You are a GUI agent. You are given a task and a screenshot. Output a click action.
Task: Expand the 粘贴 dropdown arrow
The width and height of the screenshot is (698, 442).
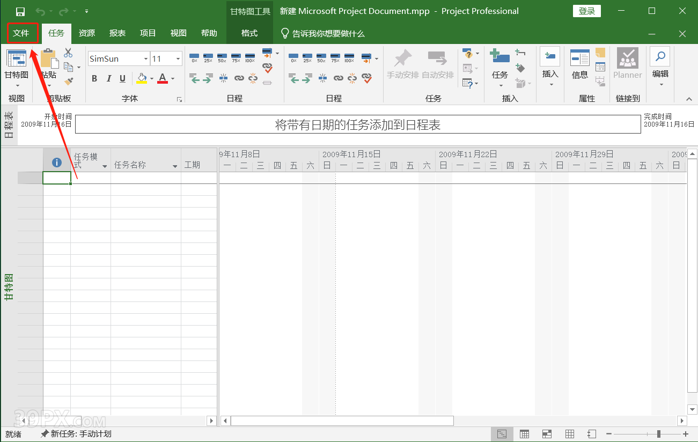pos(48,86)
